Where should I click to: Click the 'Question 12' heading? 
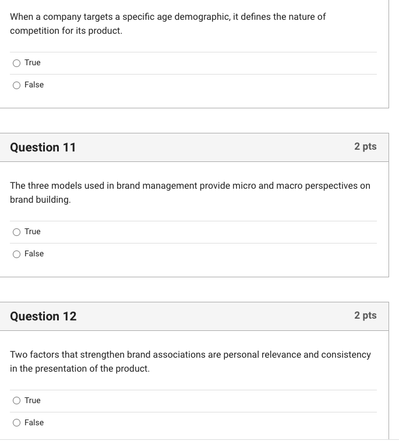(43, 316)
